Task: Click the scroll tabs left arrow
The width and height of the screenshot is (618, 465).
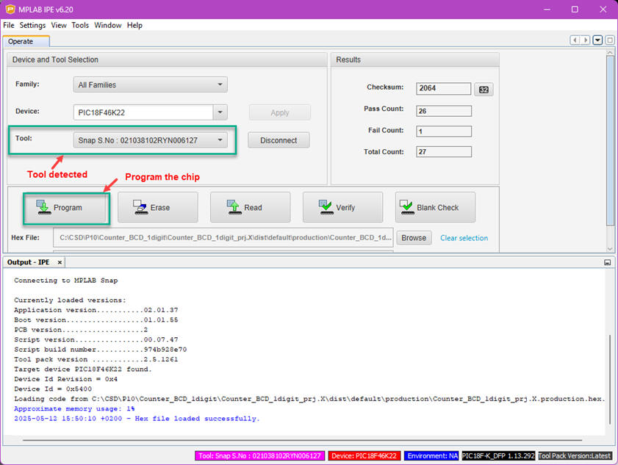Action: pyautogui.click(x=575, y=40)
